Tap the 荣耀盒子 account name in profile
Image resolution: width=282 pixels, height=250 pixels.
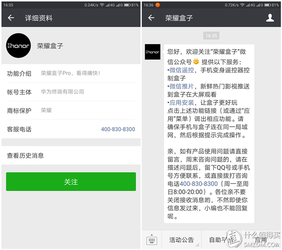coord(50,46)
